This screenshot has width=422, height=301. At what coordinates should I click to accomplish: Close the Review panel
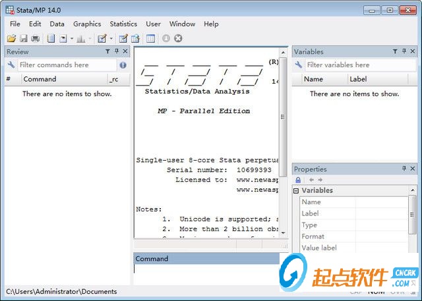coord(125,51)
